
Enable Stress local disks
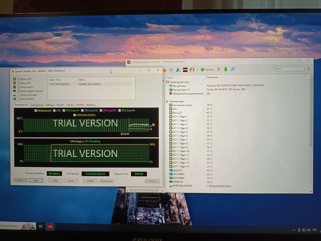[18, 95]
